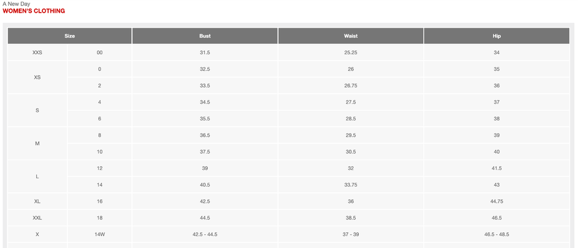Click the A New Day brand label

pyautogui.click(x=16, y=4)
